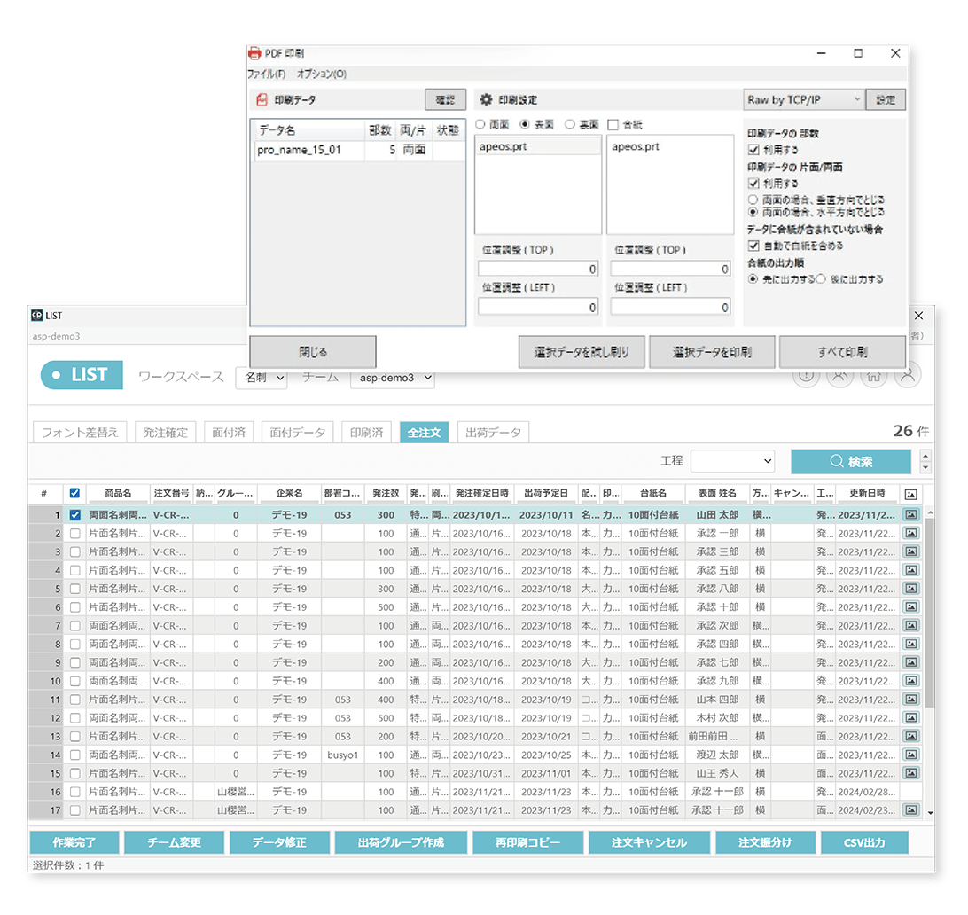Viewport: 968px width, 915px height.
Task: Click the info icon in the LIST header
Action: pos(806,377)
